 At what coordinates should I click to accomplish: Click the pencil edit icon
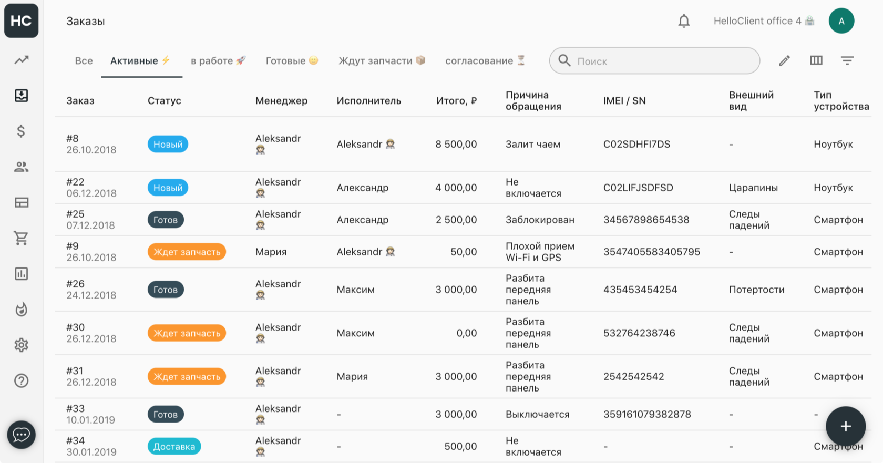(784, 61)
